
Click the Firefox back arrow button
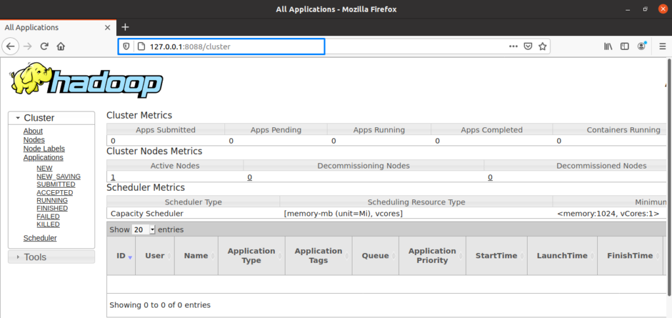[x=10, y=47]
